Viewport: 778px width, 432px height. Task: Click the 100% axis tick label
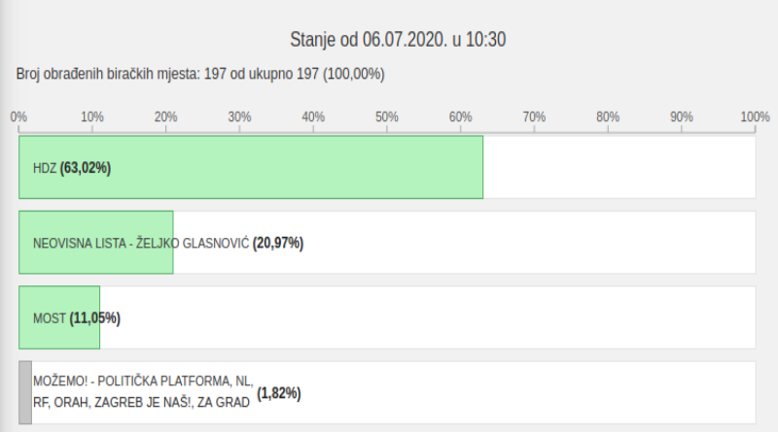(x=756, y=116)
